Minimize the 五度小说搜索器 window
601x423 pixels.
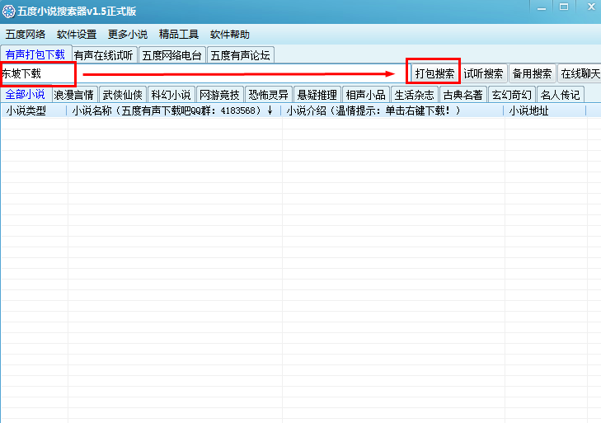click(x=541, y=7)
